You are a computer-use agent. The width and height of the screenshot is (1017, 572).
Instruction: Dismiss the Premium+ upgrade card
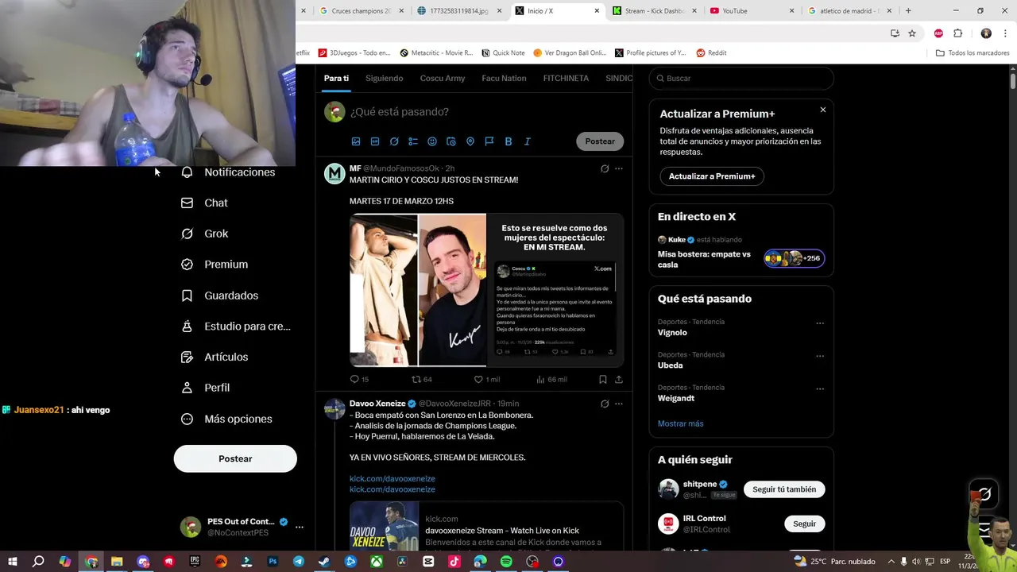(823, 110)
